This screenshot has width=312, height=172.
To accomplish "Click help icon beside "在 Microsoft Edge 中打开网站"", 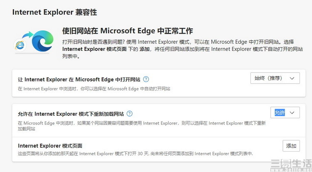I will click(146, 79).
